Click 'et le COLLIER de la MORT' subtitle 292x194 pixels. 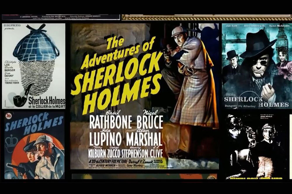(46, 107)
